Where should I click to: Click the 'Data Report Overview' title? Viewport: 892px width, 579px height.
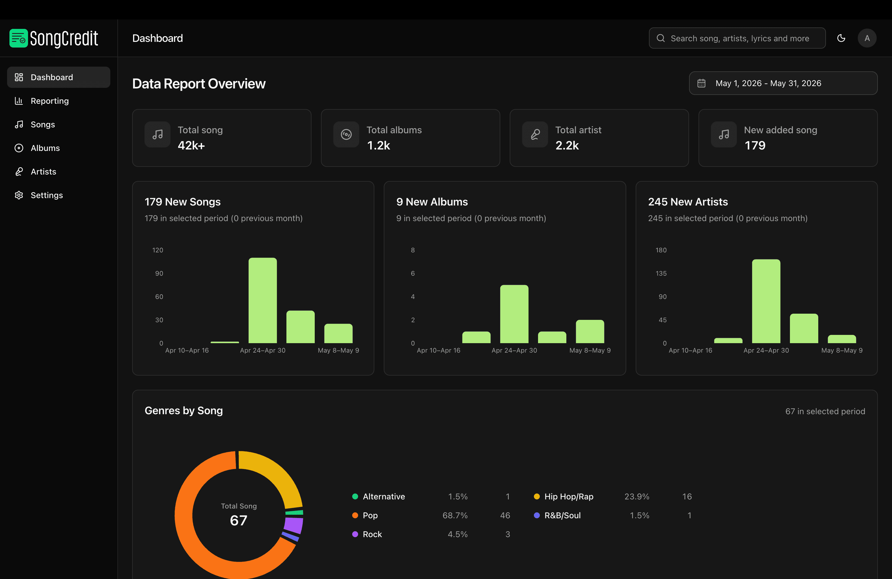(x=199, y=83)
